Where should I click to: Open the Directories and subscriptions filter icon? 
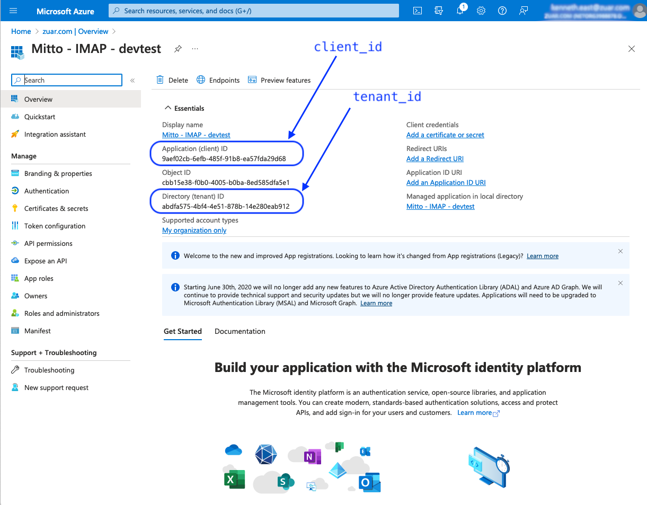pyautogui.click(x=439, y=11)
